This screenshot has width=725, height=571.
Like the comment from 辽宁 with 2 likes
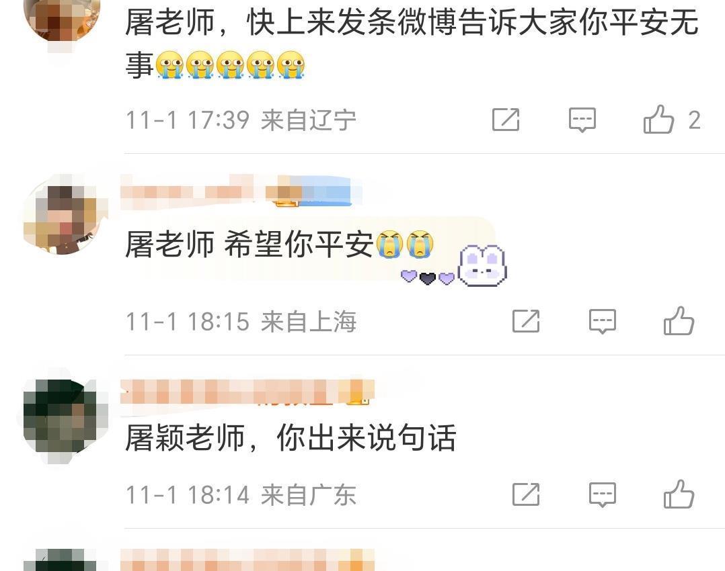tap(659, 120)
